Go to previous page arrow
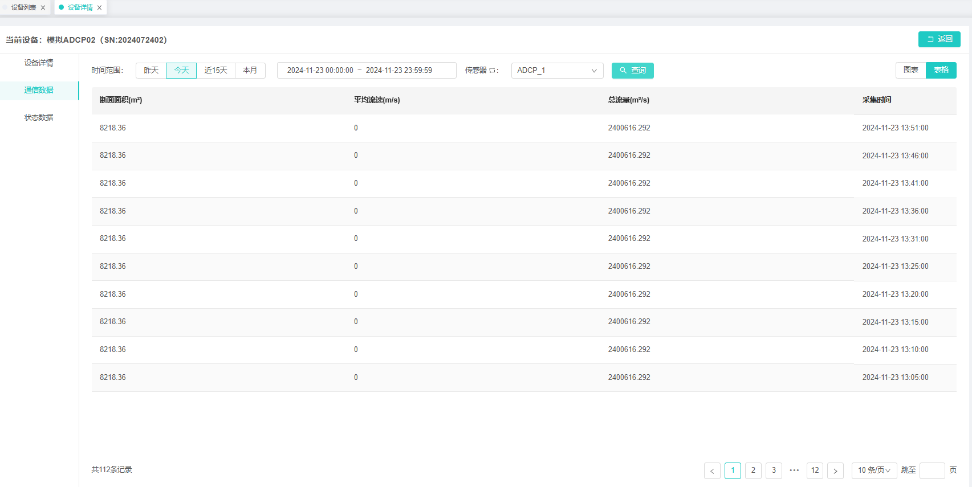Image resolution: width=972 pixels, height=487 pixels. pos(712,470)
